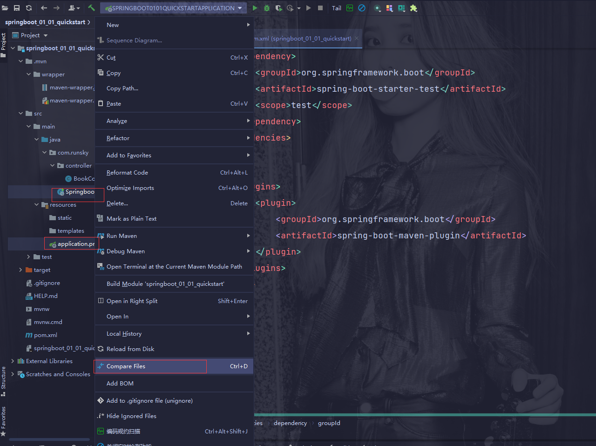
Task: Open the Refactor submenu
Action: pyautogui.click(x=174, y=138)
